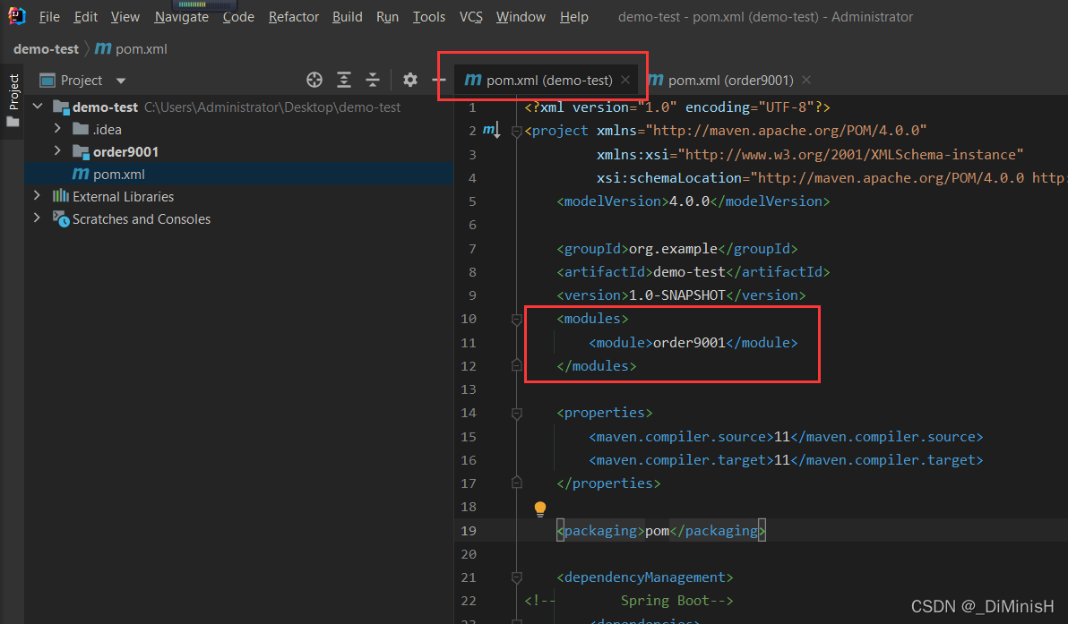
Task: Open the Window menu
Action: point(521,17)
